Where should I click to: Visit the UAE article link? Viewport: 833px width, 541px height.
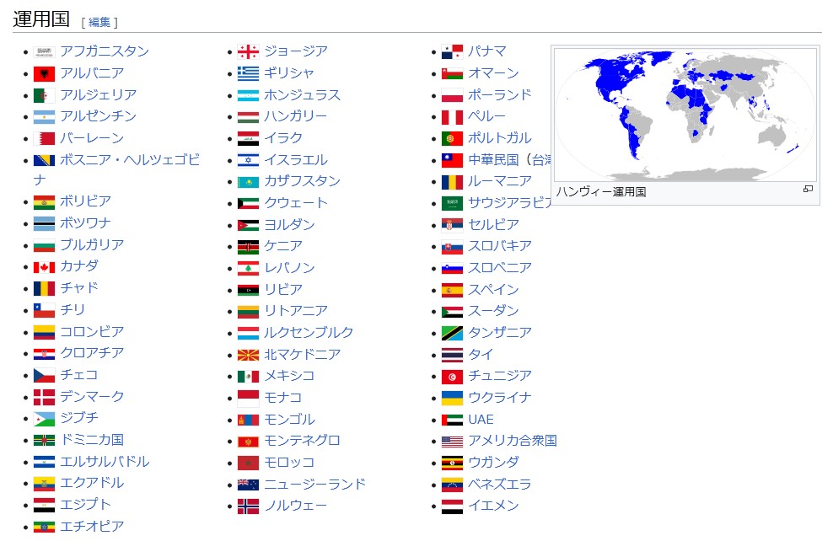tap(481, 420)
